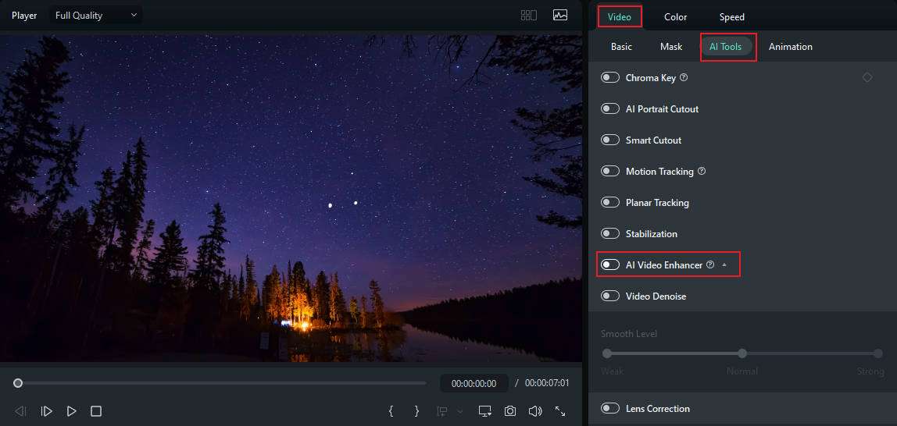Click current timecode field 00:00:00:00
The image size is (897, 426).
474,384
